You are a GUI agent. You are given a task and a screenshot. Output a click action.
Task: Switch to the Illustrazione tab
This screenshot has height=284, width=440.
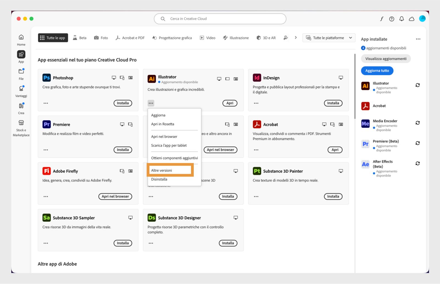coord(236,38)
